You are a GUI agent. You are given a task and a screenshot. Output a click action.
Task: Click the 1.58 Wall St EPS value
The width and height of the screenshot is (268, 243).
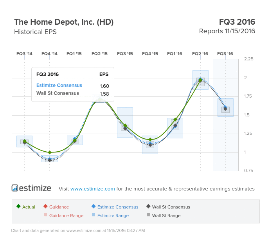[x=104, y=94]
